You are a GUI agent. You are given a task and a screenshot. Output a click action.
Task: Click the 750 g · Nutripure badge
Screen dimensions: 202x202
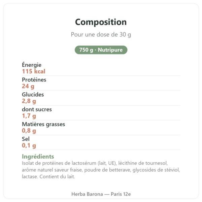coord(101,50)
